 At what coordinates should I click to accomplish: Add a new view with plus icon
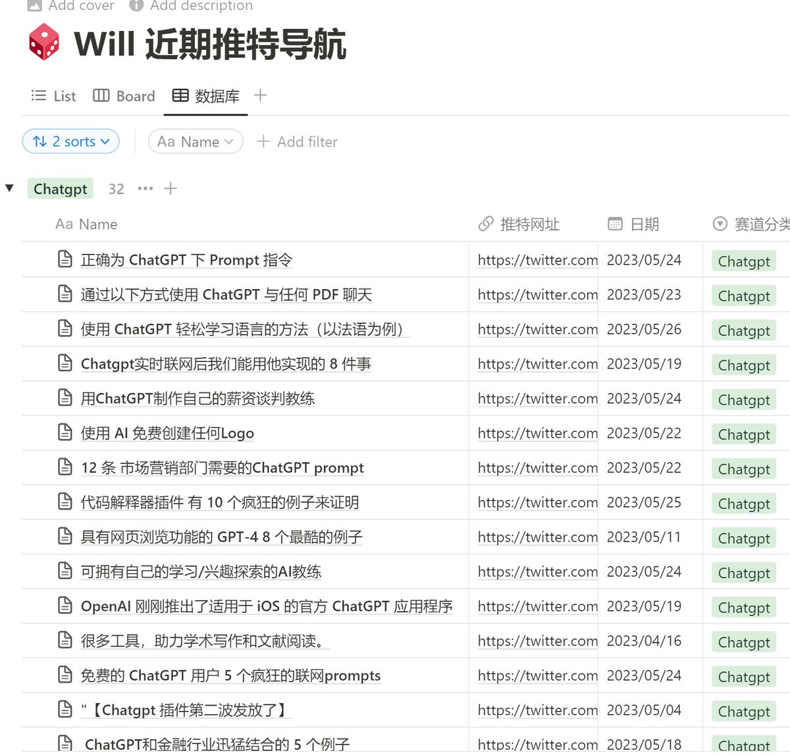[x=260, y=95]
